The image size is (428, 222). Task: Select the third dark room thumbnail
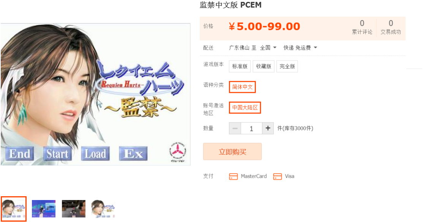(x=74, y=209)
